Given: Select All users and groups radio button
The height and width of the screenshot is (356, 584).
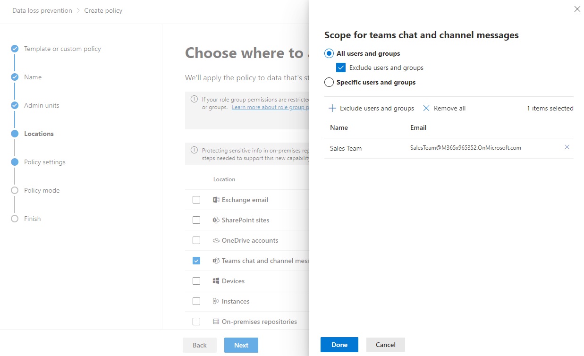Looking at the screenshot, I should [329, 53].
